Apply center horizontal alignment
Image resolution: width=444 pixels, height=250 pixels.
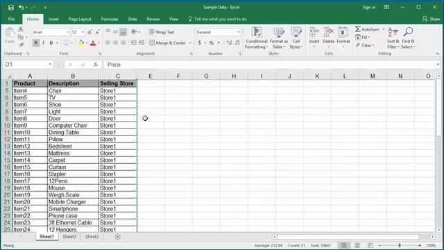[115, 43]
